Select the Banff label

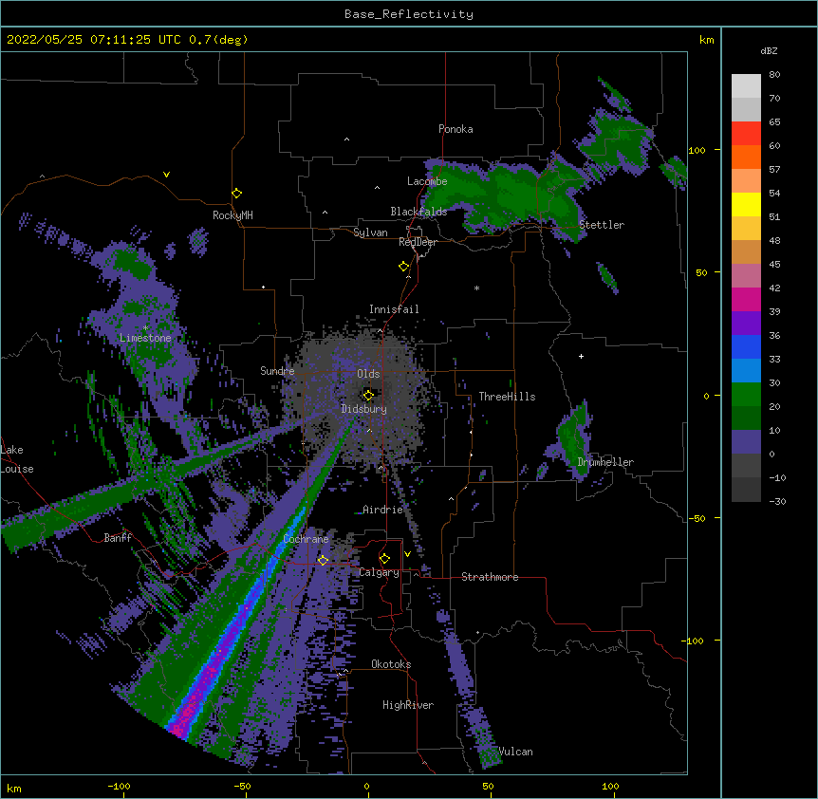pos(118,538)
